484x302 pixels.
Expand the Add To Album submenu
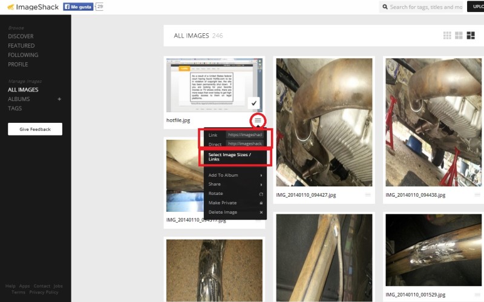[223, 175]
